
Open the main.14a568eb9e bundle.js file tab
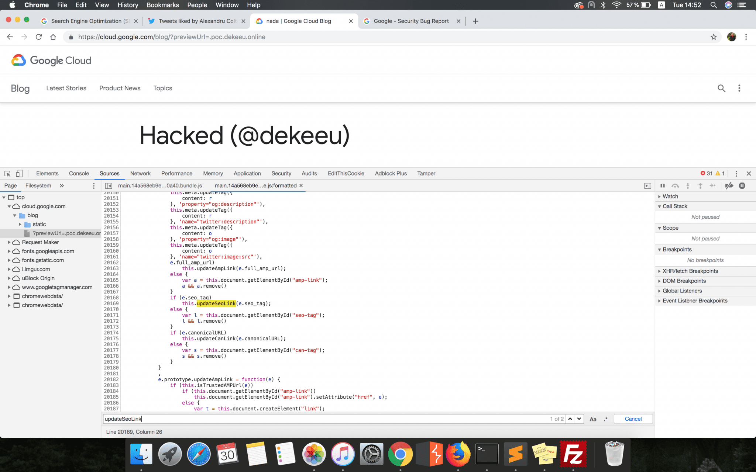[160, 185]
